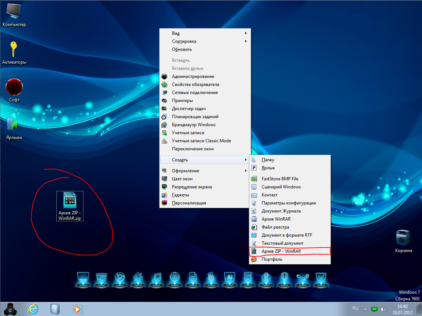Launch Диспетчер задач from the menu
The width and height of the screenshot is (422, 316).
[205, 109]
